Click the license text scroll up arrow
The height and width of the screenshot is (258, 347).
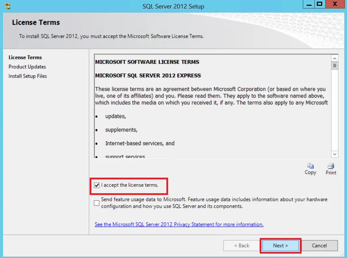[x=335, y=59]
